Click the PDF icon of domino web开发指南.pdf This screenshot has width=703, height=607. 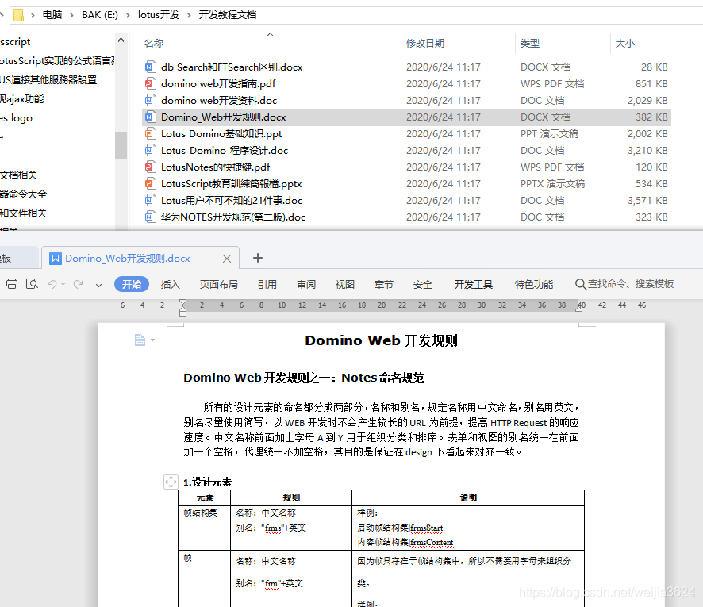click(150, 84)
